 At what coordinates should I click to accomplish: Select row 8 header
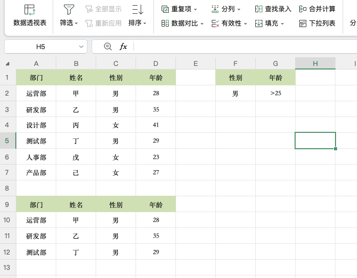[7, 188]
